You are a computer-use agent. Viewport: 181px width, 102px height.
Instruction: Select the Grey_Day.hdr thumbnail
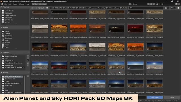coord(40,28)
